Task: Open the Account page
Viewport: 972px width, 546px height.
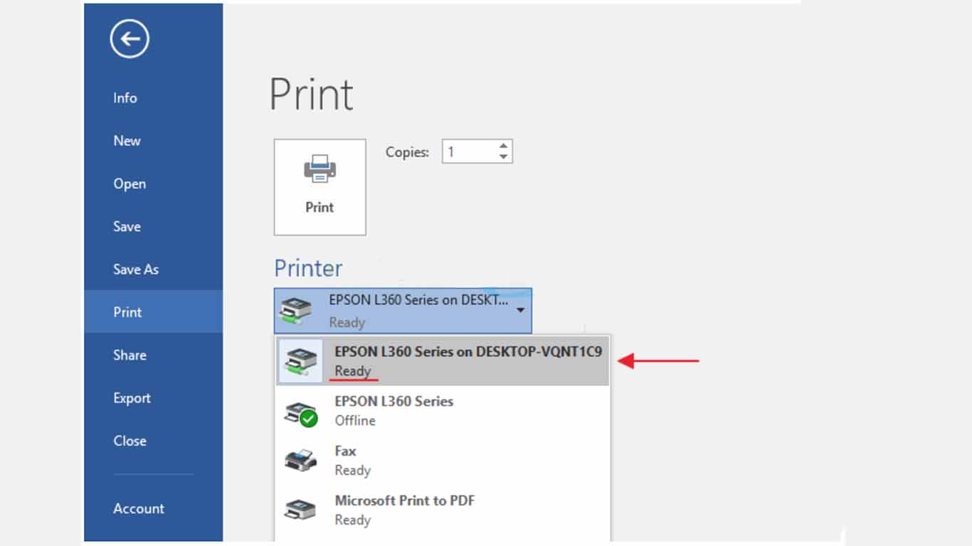Action: click(139, 508)
